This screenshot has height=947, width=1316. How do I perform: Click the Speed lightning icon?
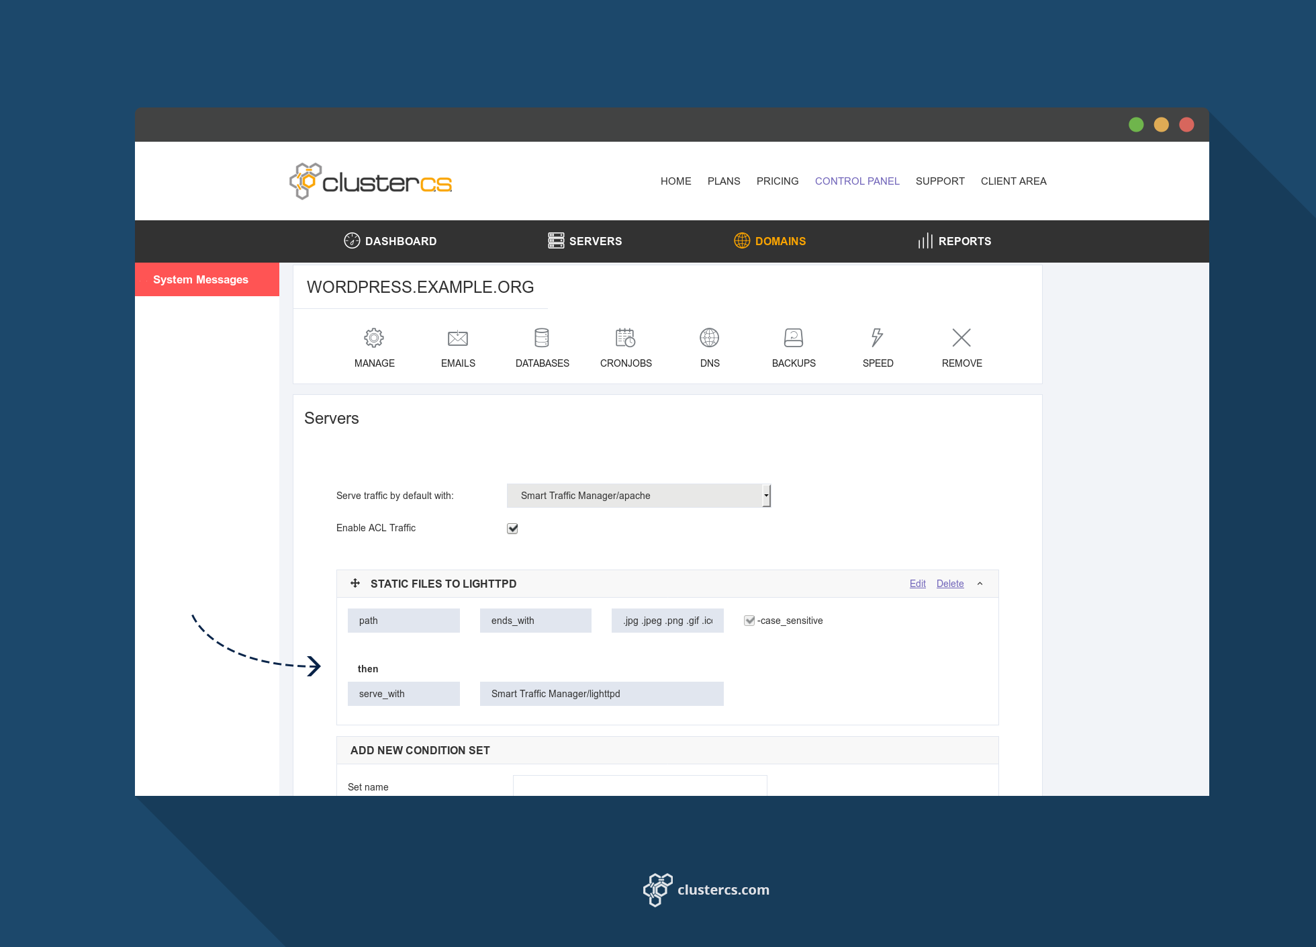click(x=878, y=338)
